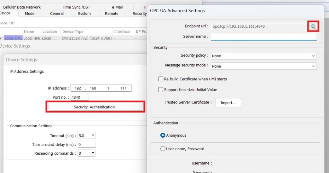Click the Port no. field
The image size is (329, 173).
(x=80, y=97)
